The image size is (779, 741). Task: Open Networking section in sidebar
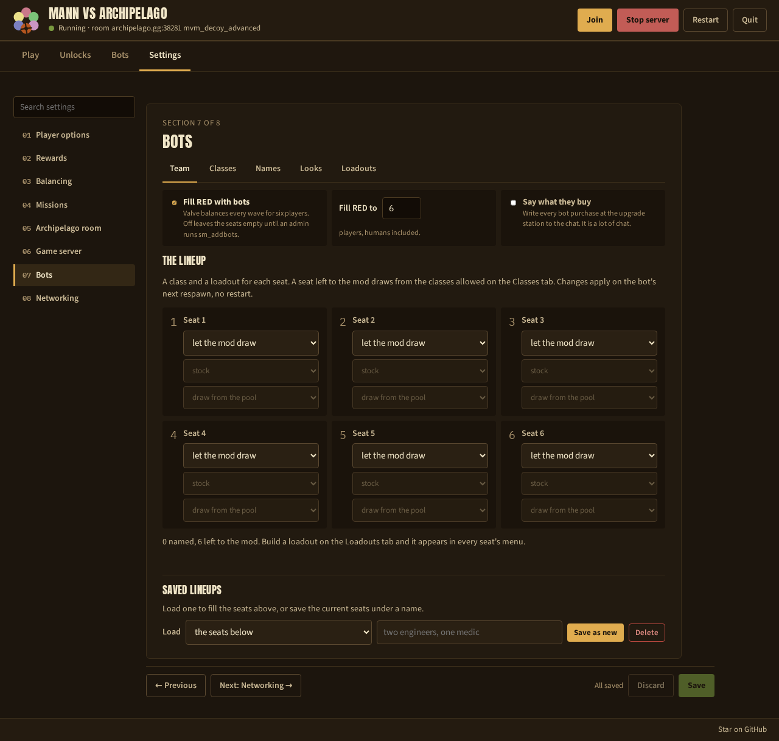[x=74, y=298]
